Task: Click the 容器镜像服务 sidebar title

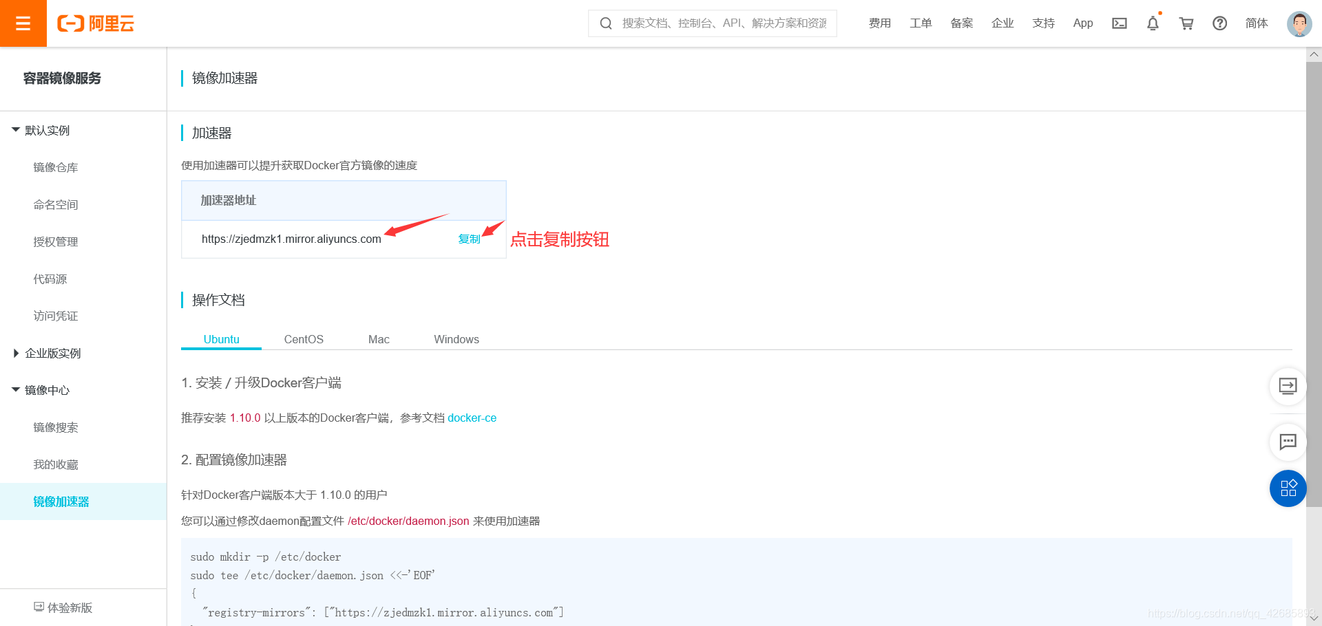Action: [x=62, y=78]
